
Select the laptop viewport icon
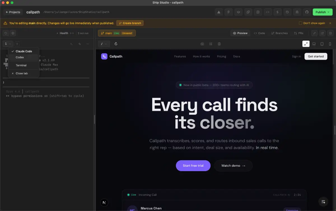coord(314,44)
